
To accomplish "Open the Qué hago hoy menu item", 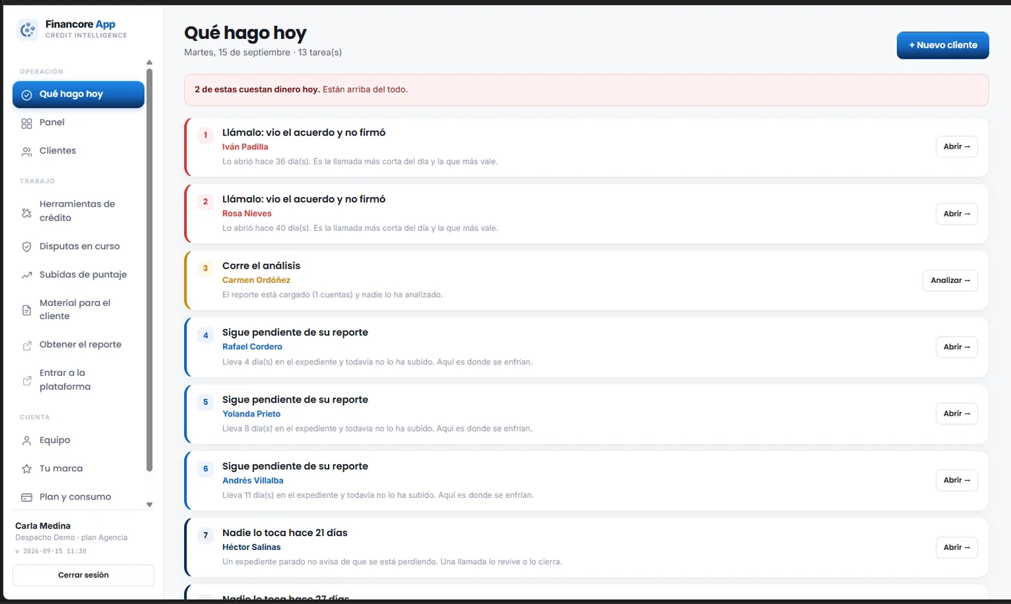I will click(x=78, y=95).
